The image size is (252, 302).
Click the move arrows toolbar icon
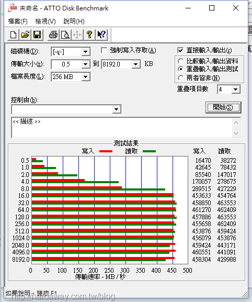(x=77, y=35)
